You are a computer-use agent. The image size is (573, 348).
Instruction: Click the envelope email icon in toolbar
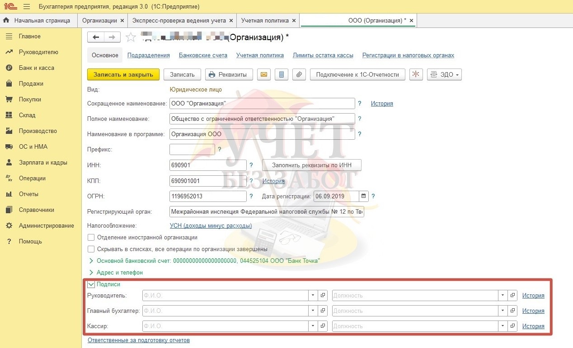pos(263,75)
